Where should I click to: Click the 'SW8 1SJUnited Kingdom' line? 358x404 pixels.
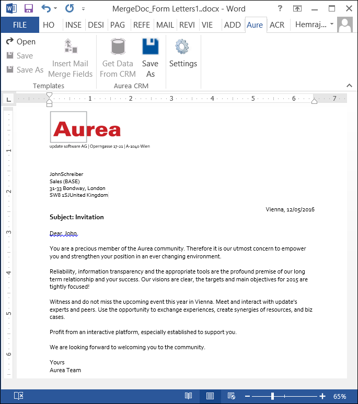pos(79,195)
